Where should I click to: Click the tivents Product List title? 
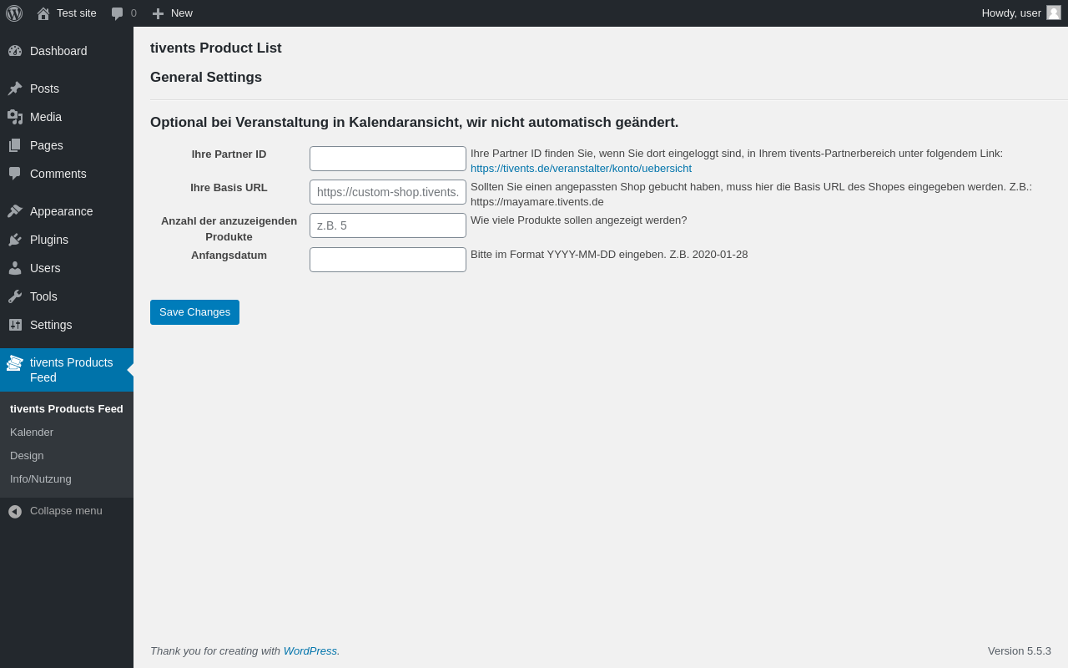(x=216, y=48)
